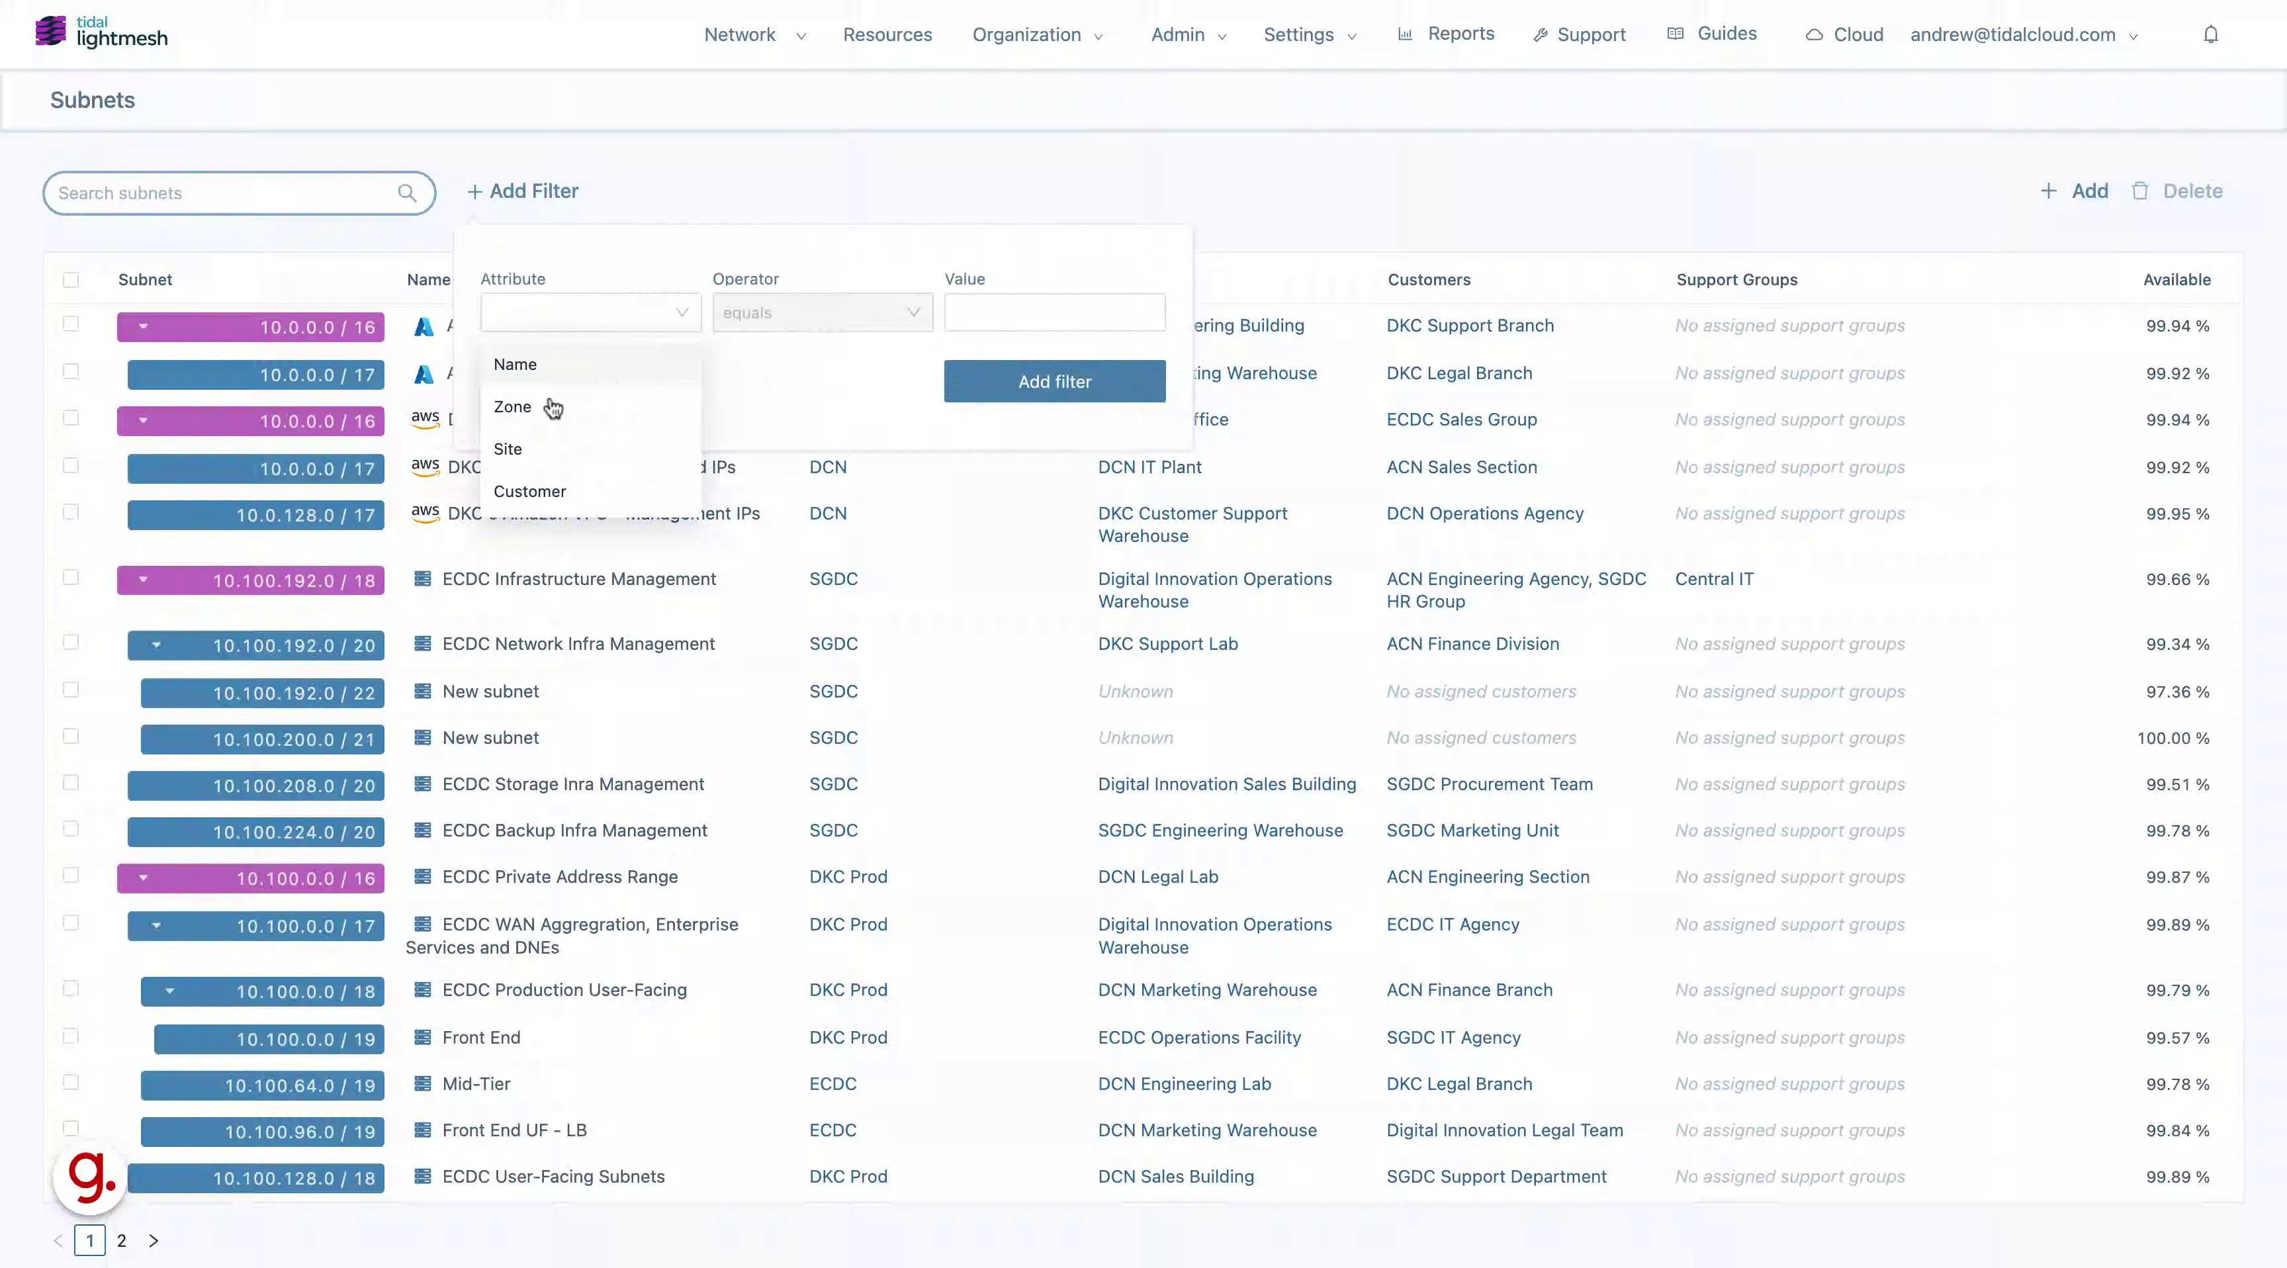2287x1268 pixels.
Task: Click the server icon by ECDC Network Infra Management
Action: coord(423,644)
